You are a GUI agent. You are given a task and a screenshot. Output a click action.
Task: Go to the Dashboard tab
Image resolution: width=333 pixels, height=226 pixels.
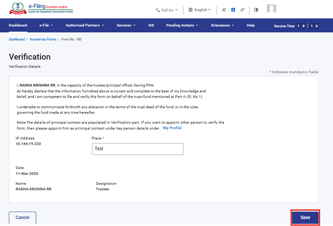[18, 25]
